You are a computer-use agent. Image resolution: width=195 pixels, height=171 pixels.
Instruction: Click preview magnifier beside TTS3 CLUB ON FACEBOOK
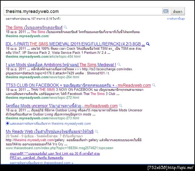tap(154, 85)
